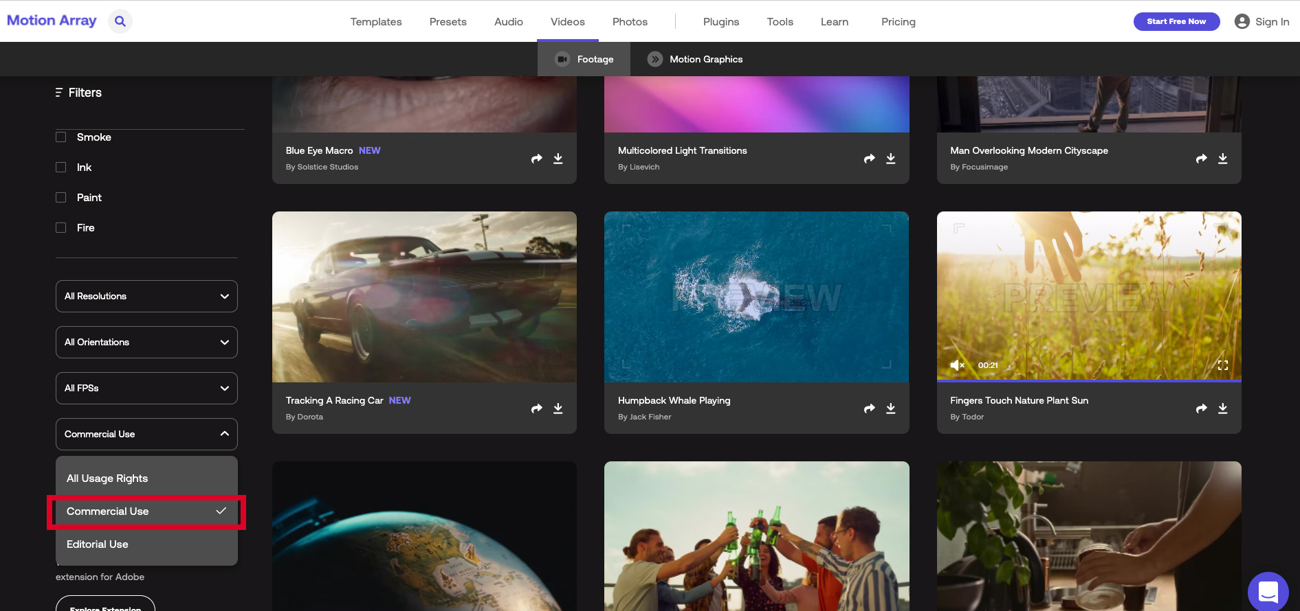1300x611 pixels.
Task: Open the Videos menu
Action: 568,22
